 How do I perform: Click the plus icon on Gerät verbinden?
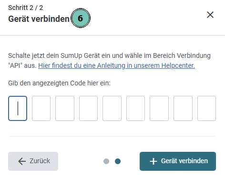(153, 161)
